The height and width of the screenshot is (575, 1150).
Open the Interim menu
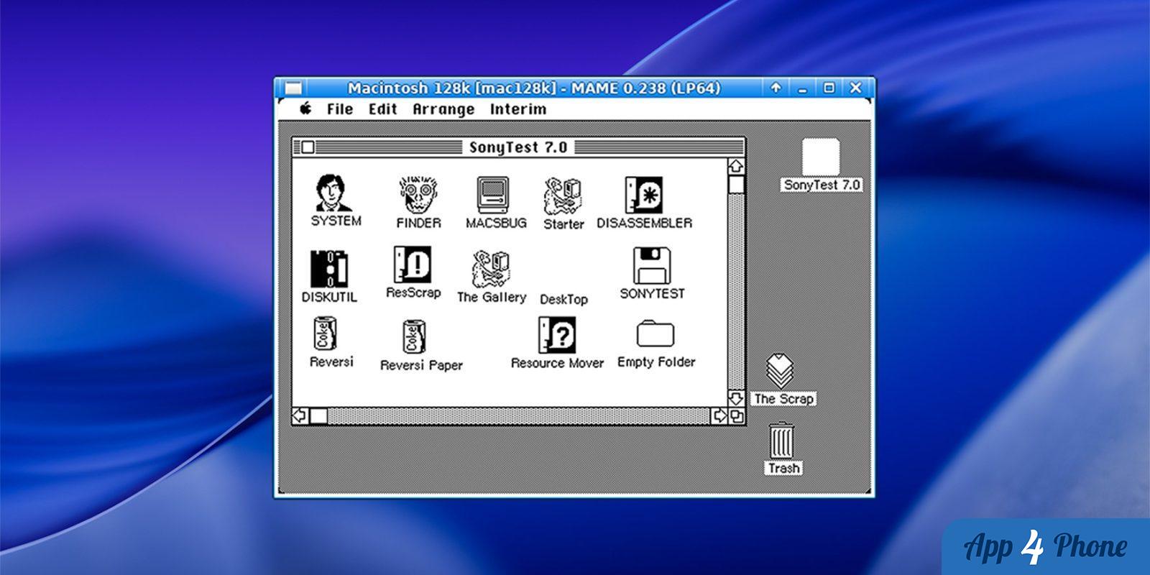point(518,109)
